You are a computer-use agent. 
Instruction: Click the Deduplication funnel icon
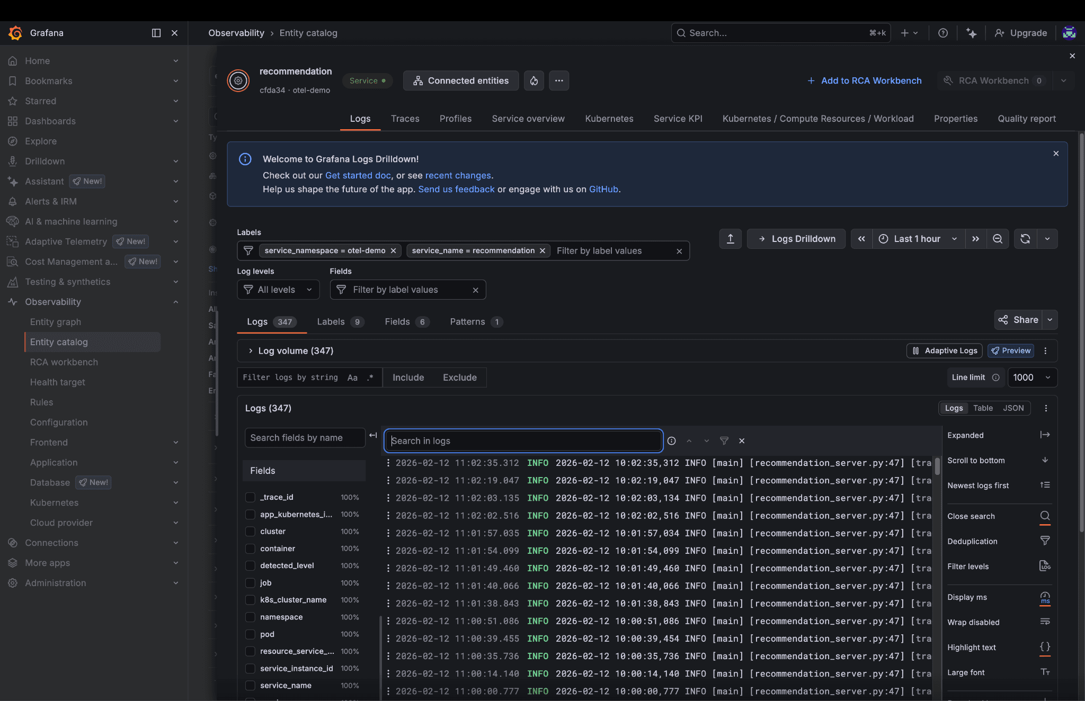(1045, 541)
